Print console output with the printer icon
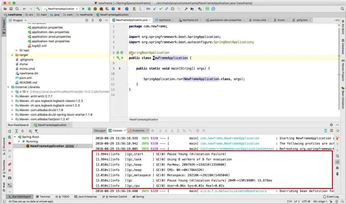 [x=337, y=168]
